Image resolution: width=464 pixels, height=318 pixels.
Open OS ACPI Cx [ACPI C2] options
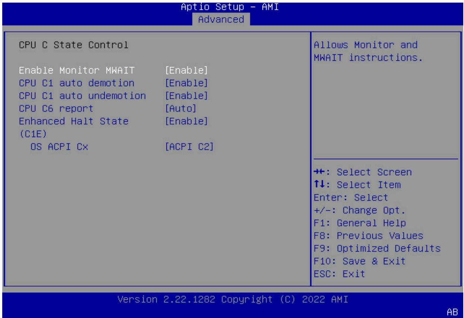click(x=189, y=146)
